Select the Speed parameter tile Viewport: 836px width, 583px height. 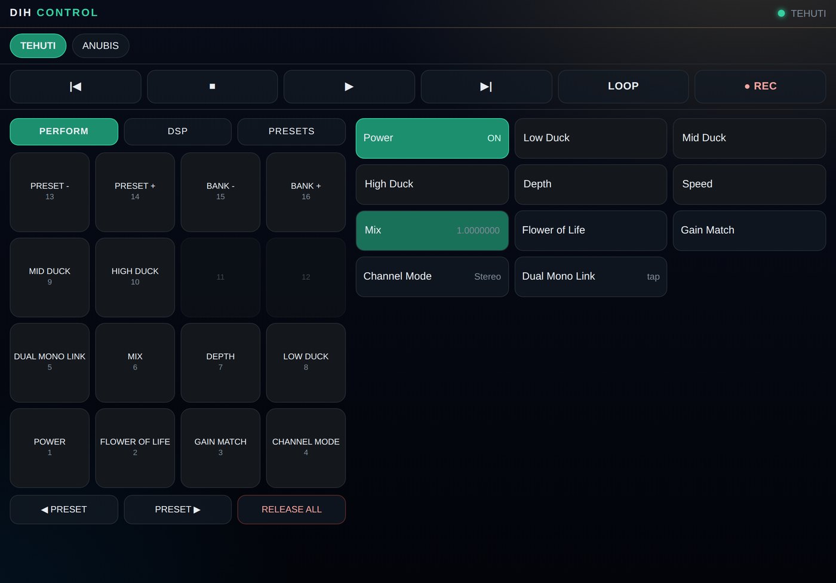coord(749,184)
